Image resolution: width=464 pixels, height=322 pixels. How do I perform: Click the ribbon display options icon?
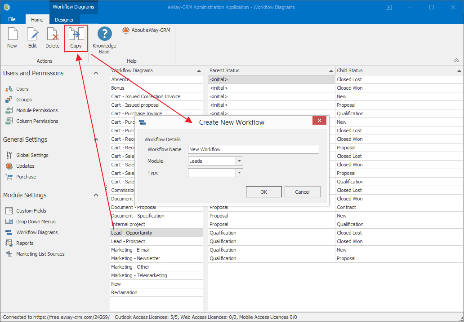tap(388, 7)
